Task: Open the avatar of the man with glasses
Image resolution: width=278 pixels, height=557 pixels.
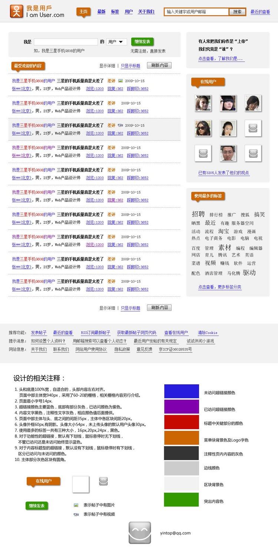Action: coord(228,153)
